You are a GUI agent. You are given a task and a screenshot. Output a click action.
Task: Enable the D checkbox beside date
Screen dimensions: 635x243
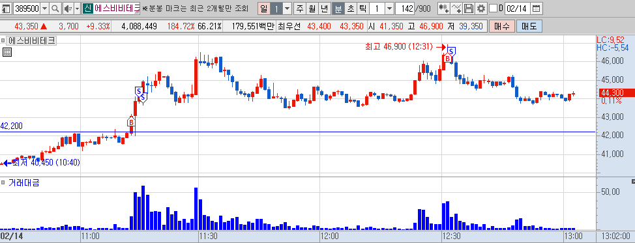[x=493, y=8]
